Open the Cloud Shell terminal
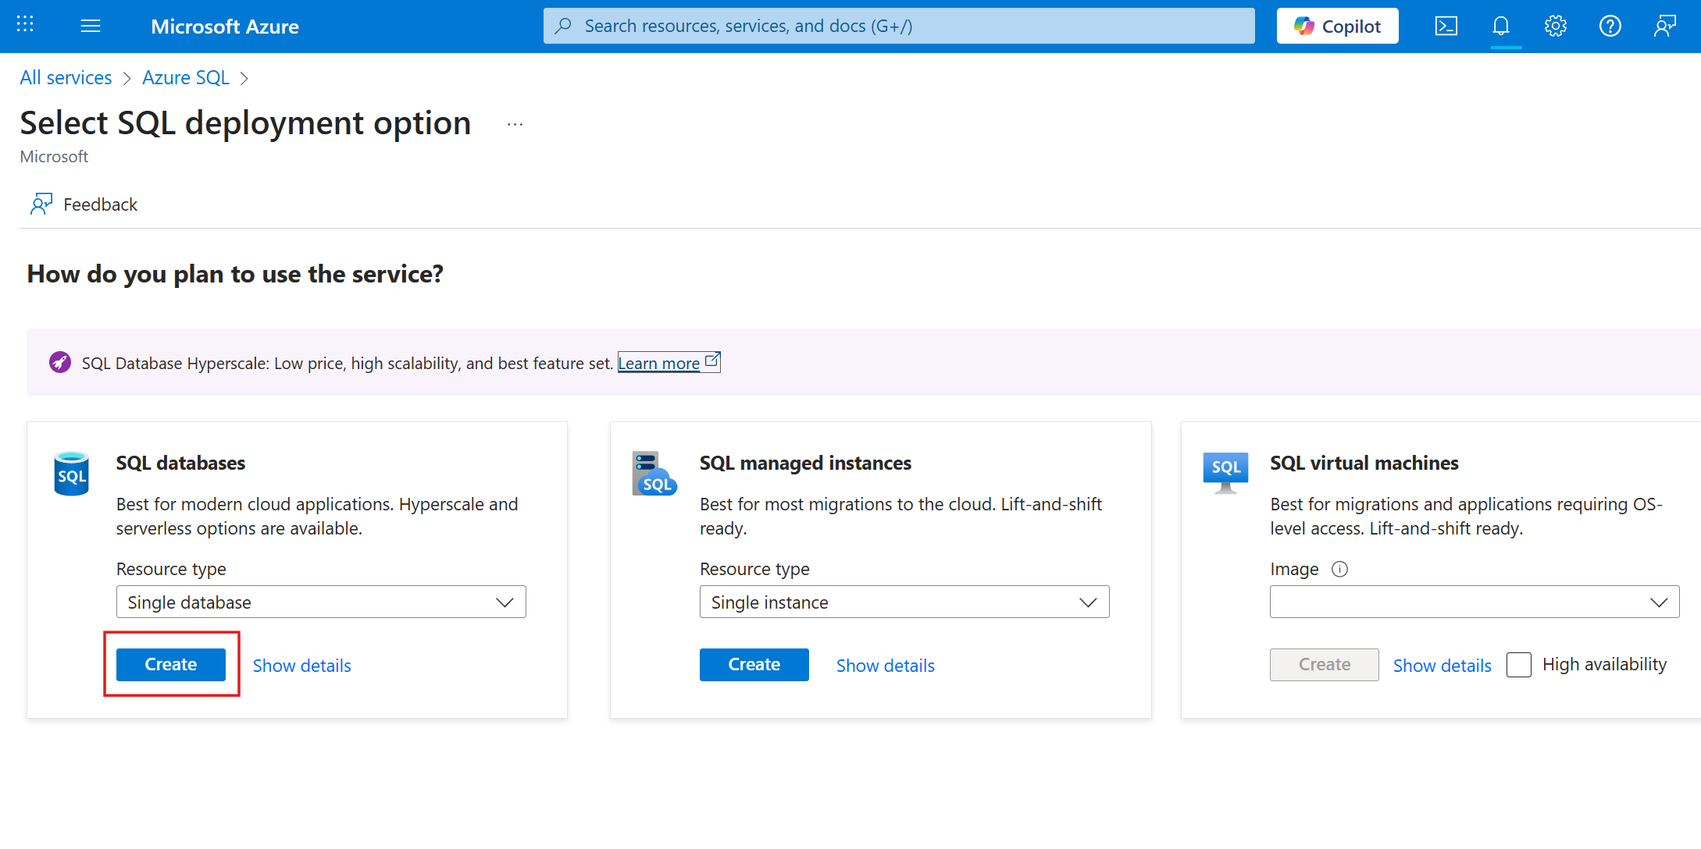 tap(1446, 25)
